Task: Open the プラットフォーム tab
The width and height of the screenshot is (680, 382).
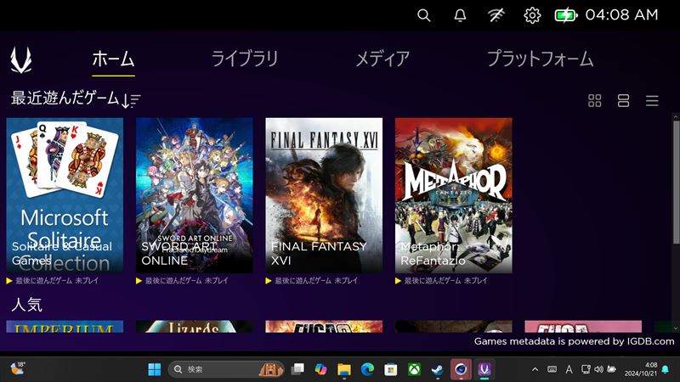Action: pyautogui.click(x=540, y=59)
